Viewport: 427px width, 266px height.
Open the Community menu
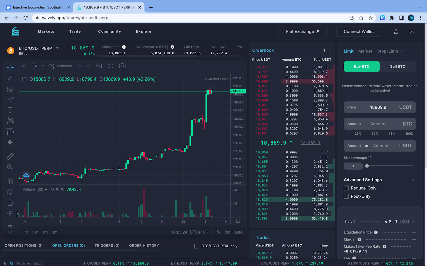pyautogui.click(x=109, y=31)
